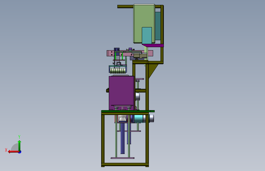Select the magenta shelf under the hopper
The height and width of the screenshot is (171, 265).
coord(153,45)
